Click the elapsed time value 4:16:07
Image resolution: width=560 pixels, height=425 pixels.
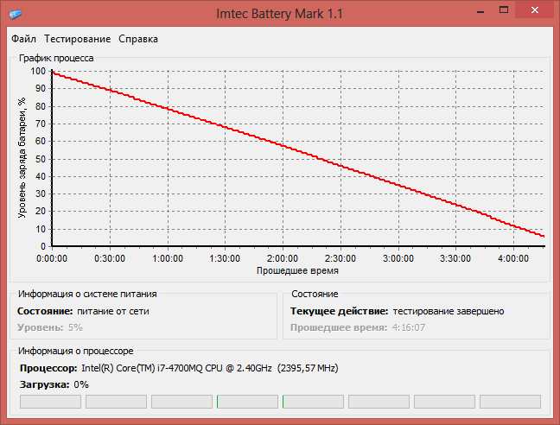point(409,327)
